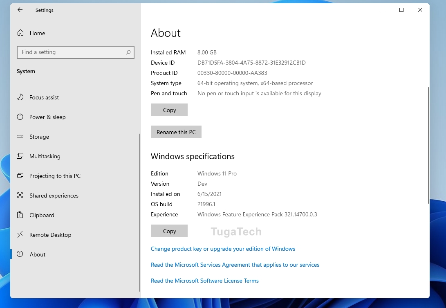Open Microsoft Services Agreement link

click(x=235, y=265)
